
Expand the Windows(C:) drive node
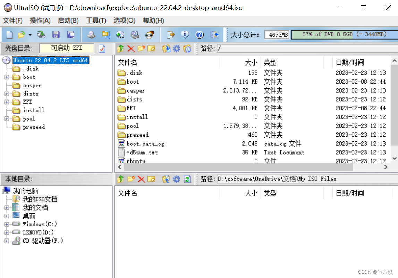tap(7, 224)
